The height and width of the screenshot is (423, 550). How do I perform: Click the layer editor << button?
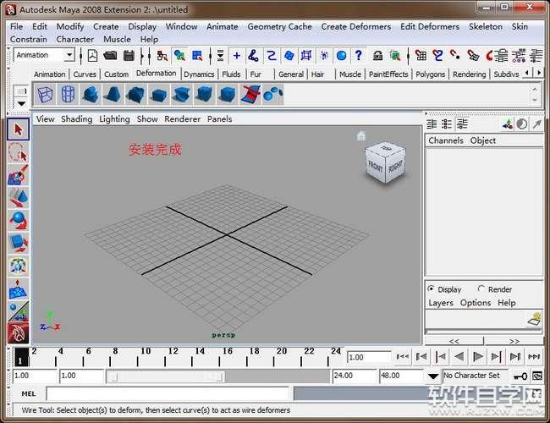coord(454,341)
